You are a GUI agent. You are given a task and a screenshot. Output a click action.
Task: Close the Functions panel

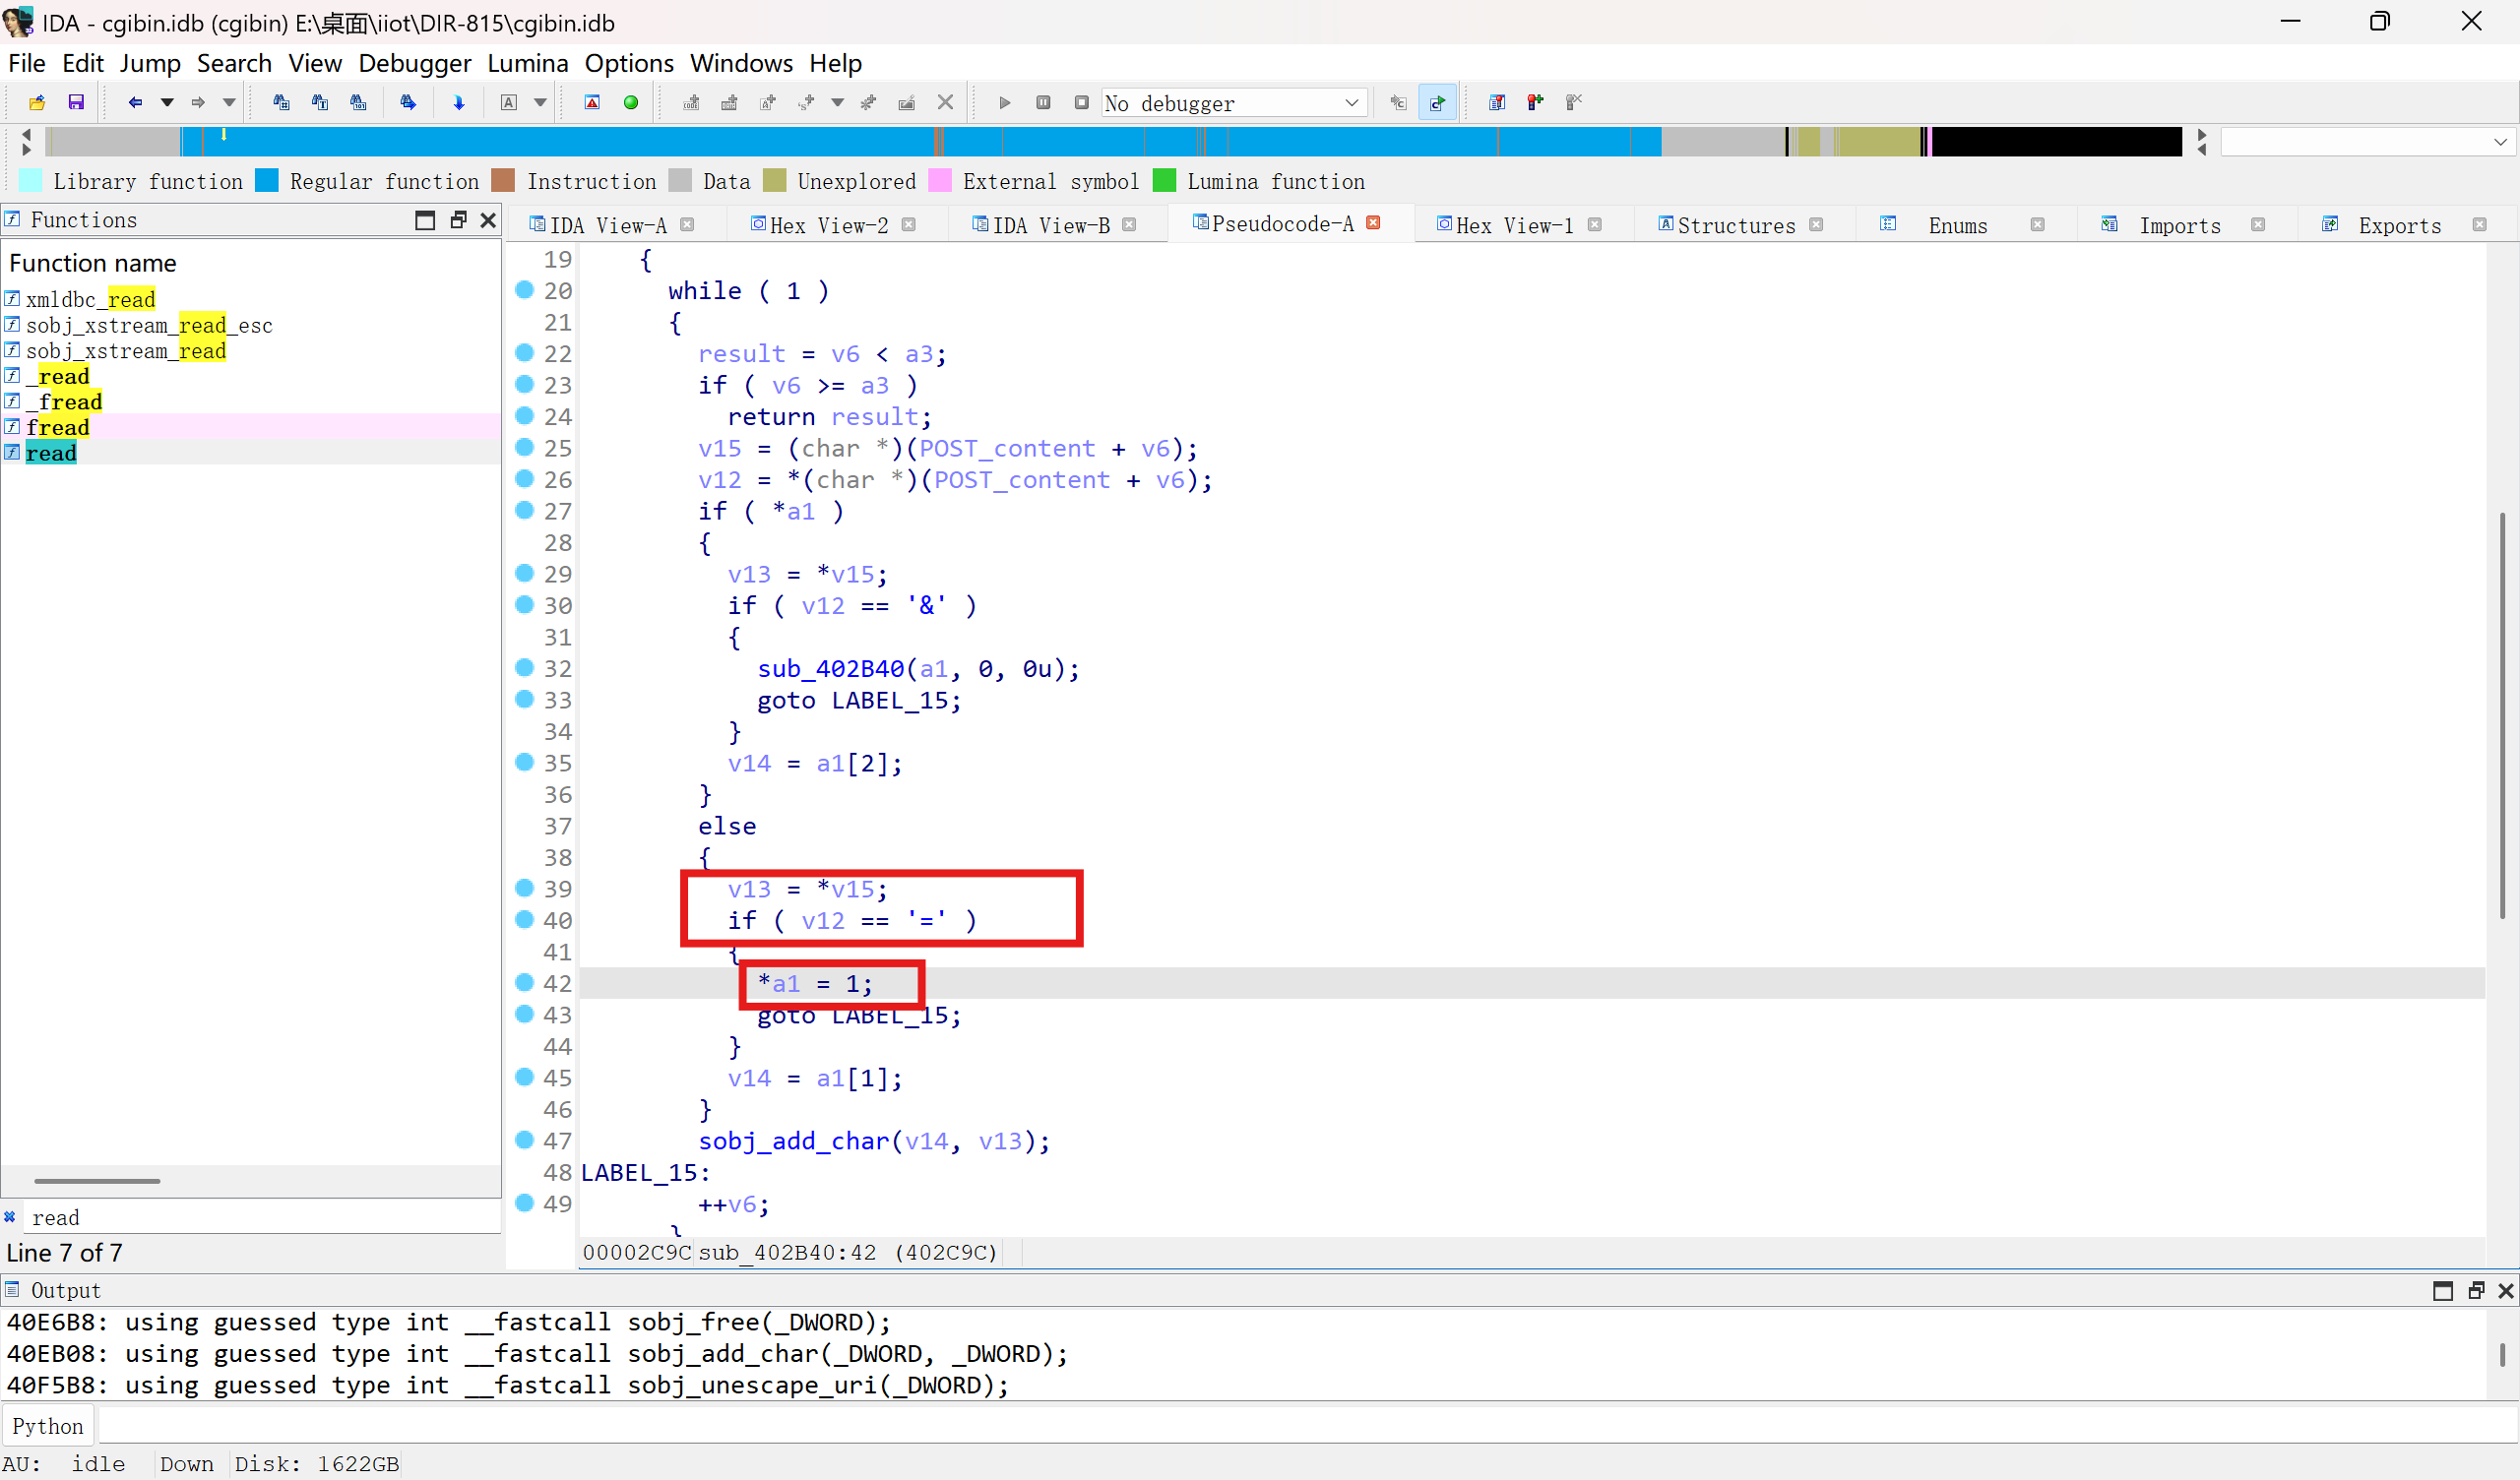(488, 220)
